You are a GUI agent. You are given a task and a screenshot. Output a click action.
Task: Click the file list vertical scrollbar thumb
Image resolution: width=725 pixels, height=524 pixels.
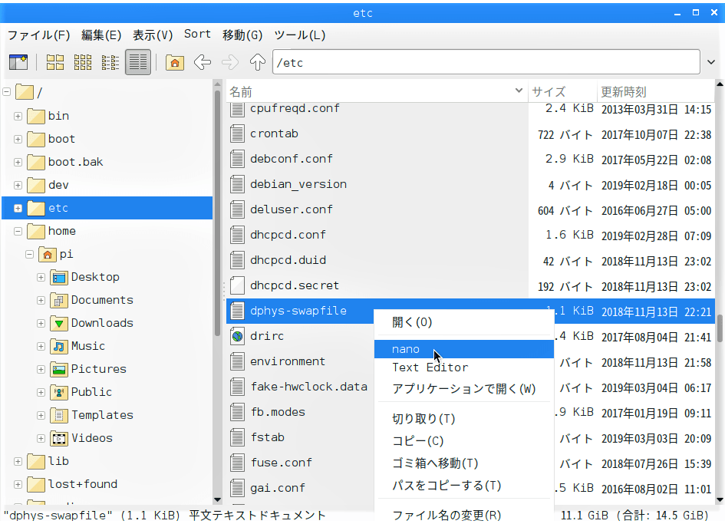pyautogui.click(x=720, y=328)
